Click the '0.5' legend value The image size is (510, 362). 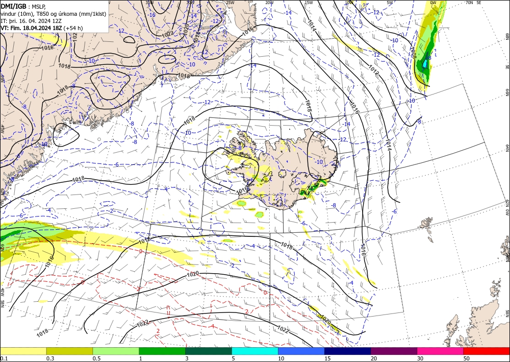[96, 358]
